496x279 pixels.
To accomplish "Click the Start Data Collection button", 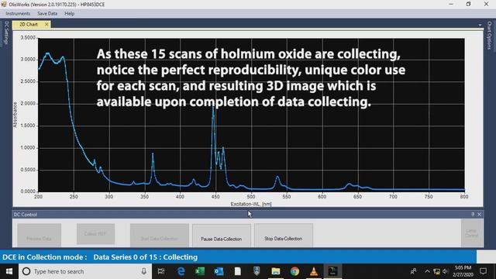I will pyautogui.click(x=160, y=236).
